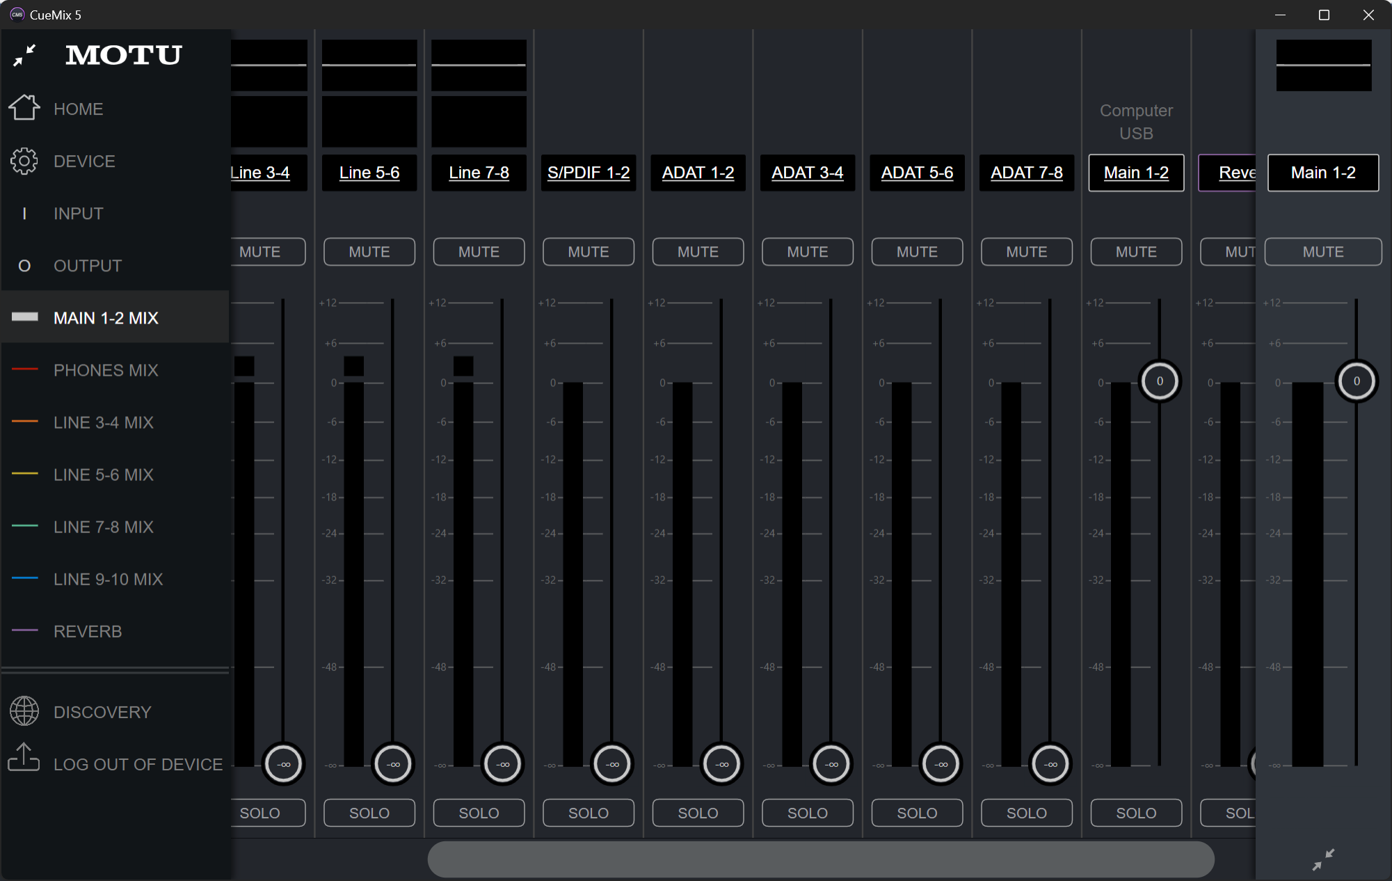1392x881 pixels.
Task: Expand the ADAT 1-2 channel label
Action: click(x=698, y=173)
